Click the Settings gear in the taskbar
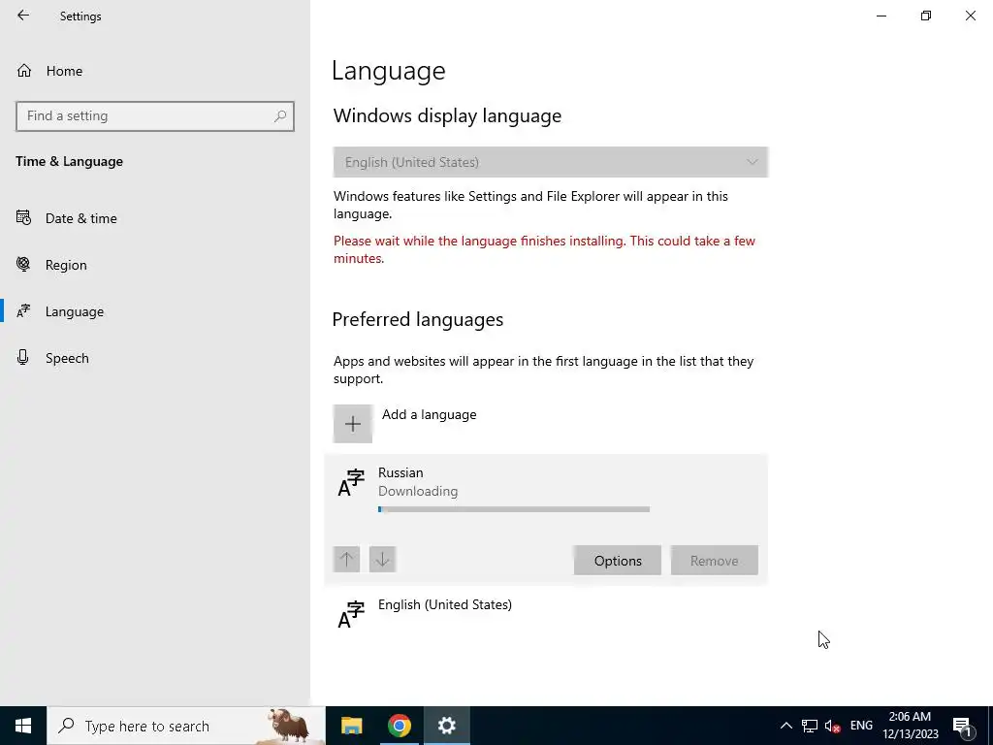Screen dimensions: 993x745 point(446,726)
